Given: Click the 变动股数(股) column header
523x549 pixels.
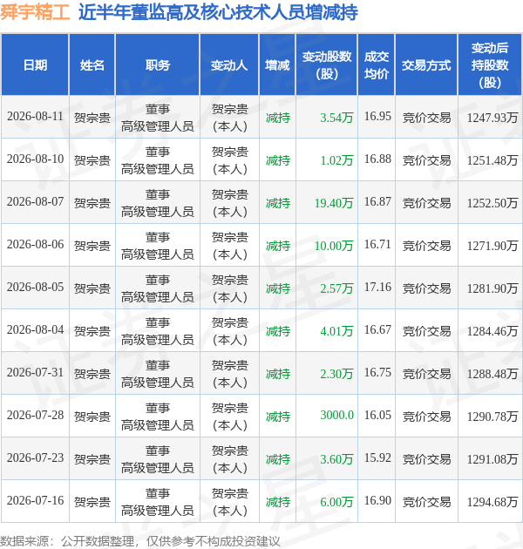Looking at the screenshot, I should [x=327, y=65].
